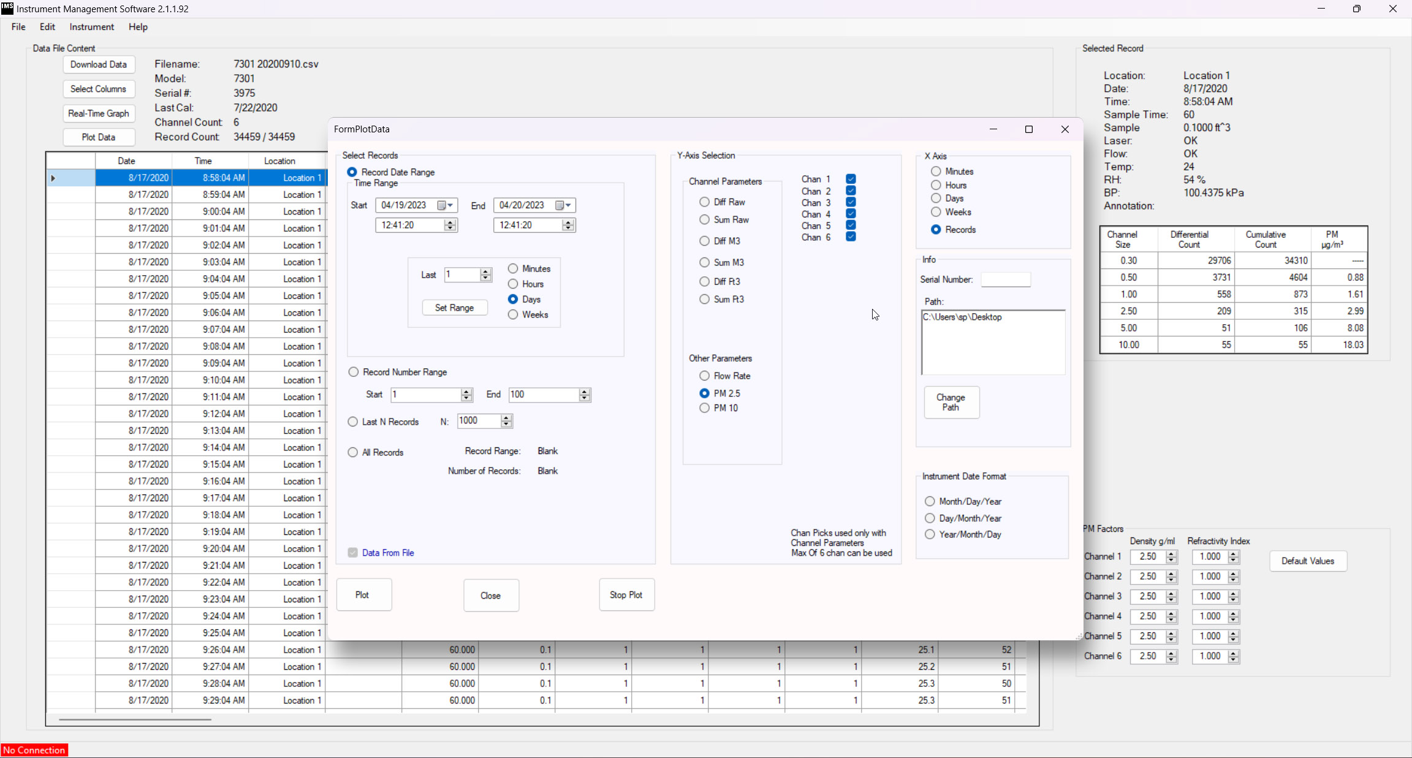Click the Serial Number input field
This screenshot has width=1412, height=758.
point(1005,279)
